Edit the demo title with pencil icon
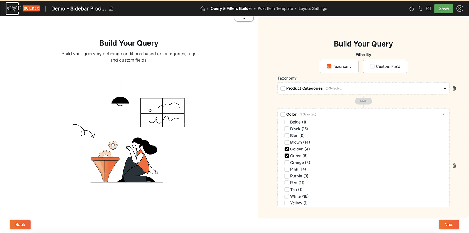 [x=111, y=8]
